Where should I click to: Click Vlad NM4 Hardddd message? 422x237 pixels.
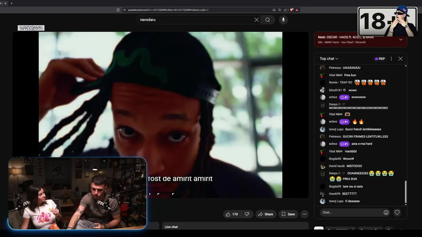tap(350, 151)
